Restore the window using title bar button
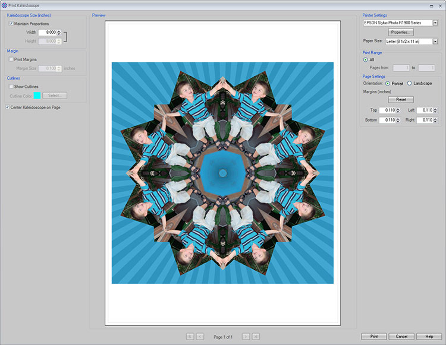 click(432, 6)
